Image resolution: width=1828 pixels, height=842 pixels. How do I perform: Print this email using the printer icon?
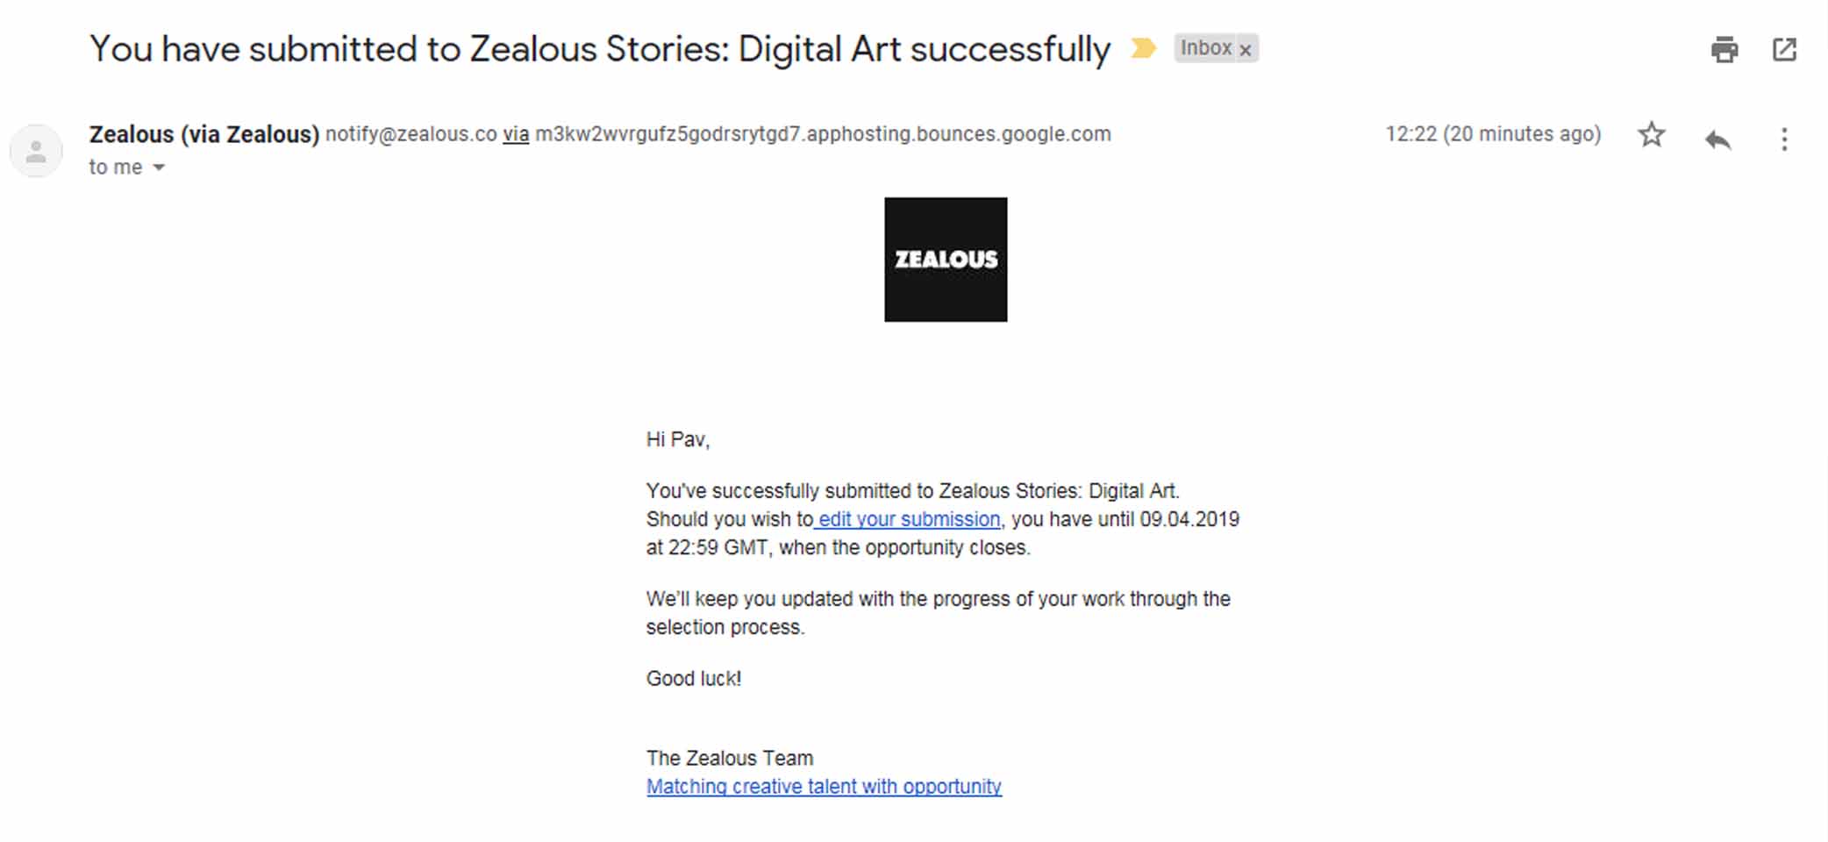coord(1724,49)
